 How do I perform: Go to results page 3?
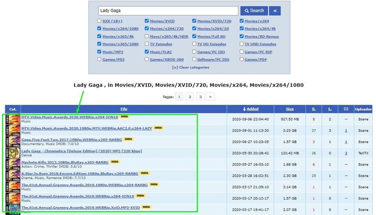pyautogui.click(x=200, y=97)
